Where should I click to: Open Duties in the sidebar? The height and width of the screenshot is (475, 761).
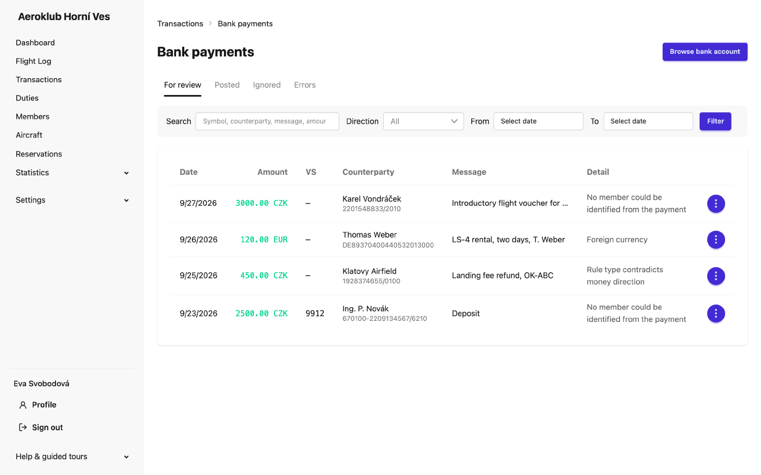(x=27, y=98)
